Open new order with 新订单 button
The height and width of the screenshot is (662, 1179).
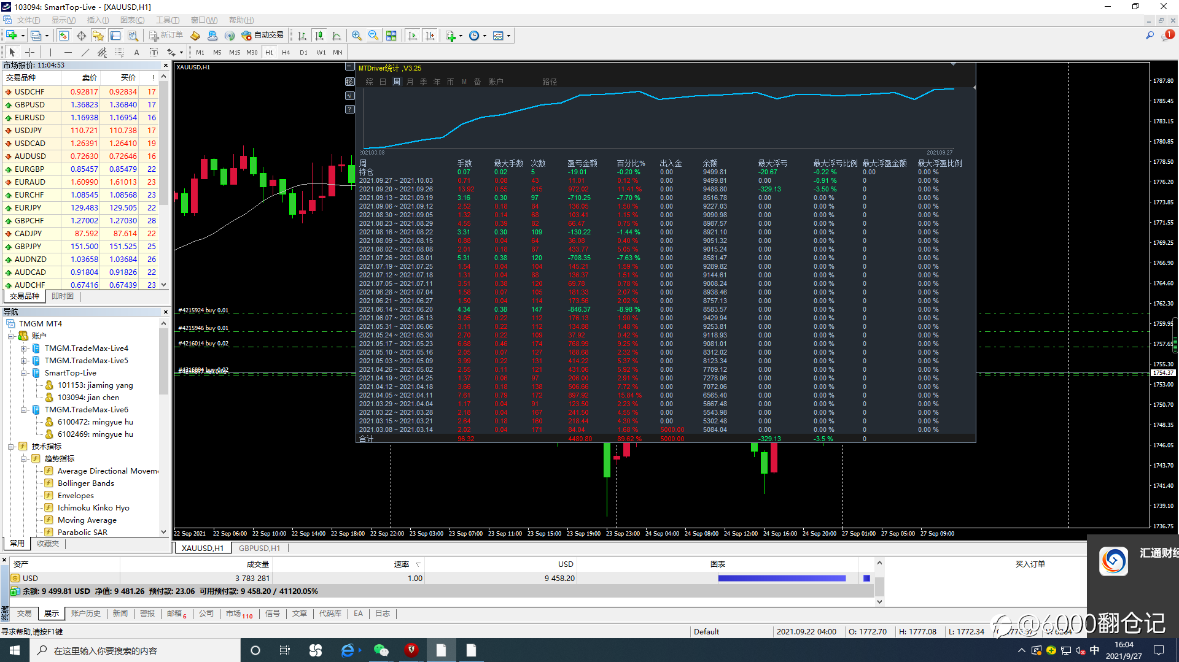pyautogui.click(x=166, y=36)
